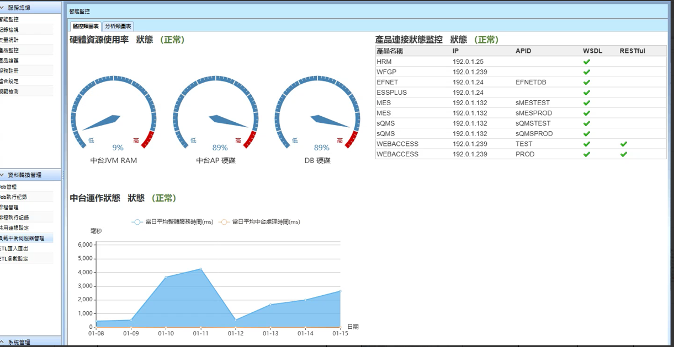Click the WEBACCESS TEST RESTful checkmark
The height and width of the screenshot is (347, 674).
coord(623,144)
